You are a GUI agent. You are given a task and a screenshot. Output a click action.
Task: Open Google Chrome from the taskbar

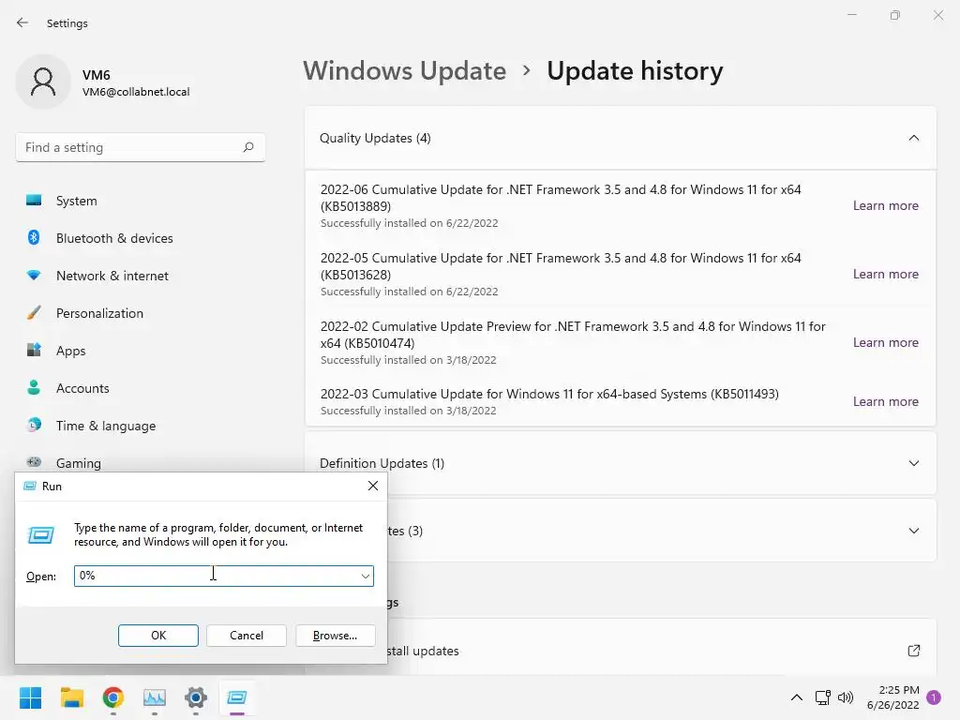click(113, 697)
